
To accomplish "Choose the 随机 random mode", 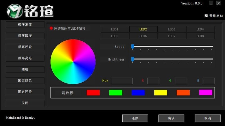I will click(25, 69).
